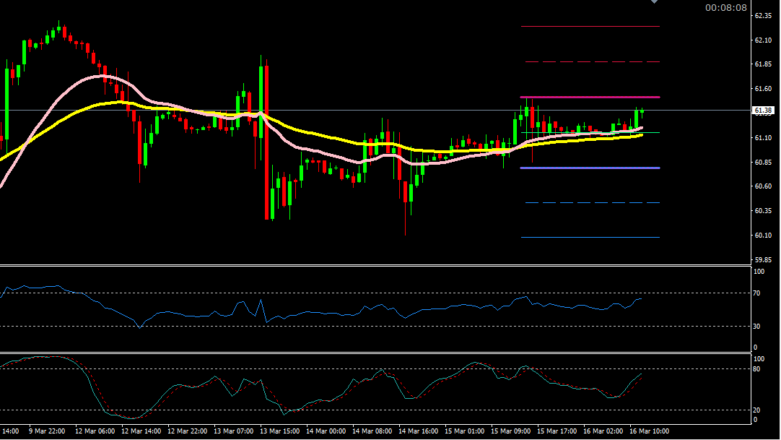This screenshot has width=781, height=440.
Task: Click the 60.85 price axis value
Action: tap(763, 162)
